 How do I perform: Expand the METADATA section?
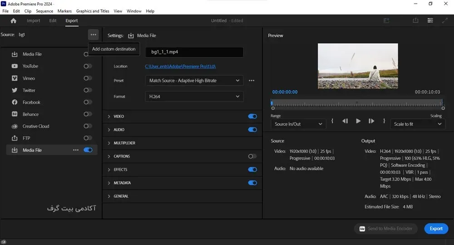[109, 183]
